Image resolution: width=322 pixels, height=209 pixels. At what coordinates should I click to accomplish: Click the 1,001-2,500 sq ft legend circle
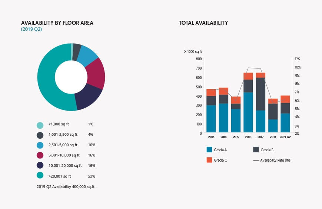40,135
